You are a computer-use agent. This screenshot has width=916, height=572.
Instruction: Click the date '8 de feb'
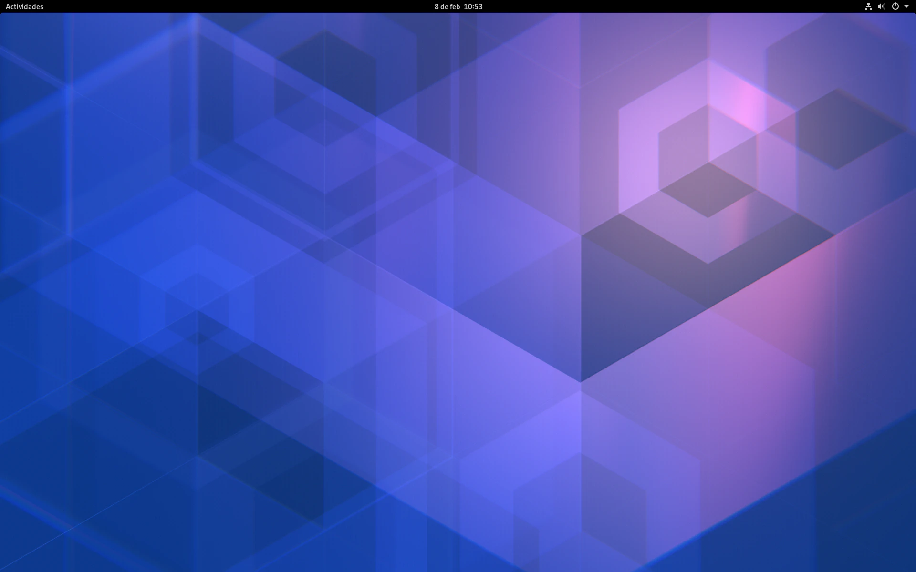point(447,6)
